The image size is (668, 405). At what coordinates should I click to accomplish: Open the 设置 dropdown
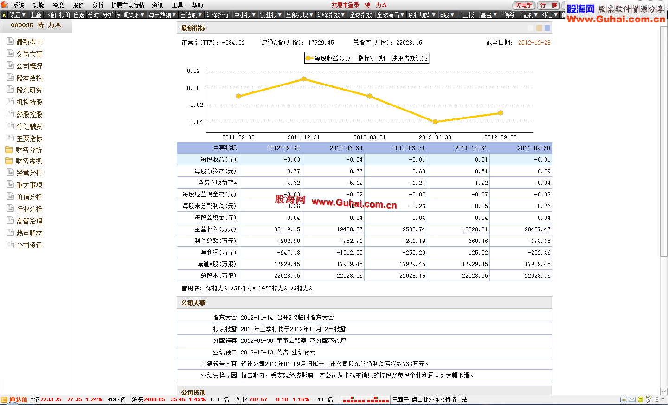18,15
